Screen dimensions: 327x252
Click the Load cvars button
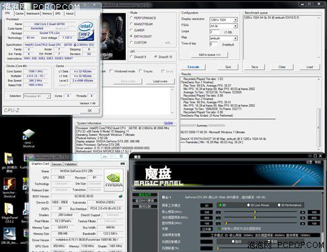[160, 81]
